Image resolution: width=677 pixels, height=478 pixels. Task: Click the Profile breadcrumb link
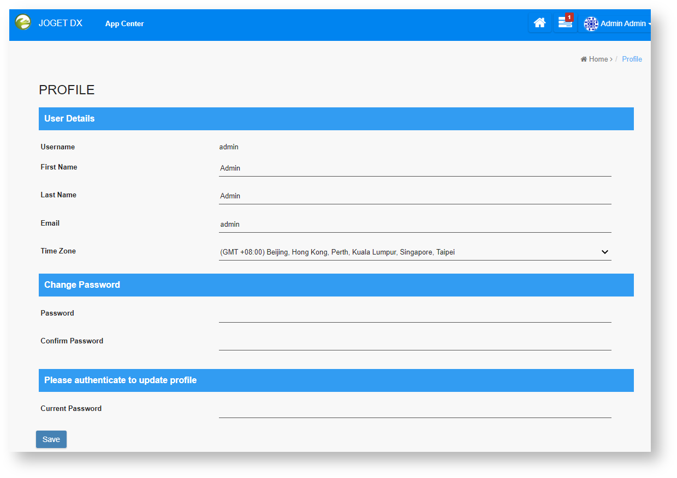click(x=632, y=59)
